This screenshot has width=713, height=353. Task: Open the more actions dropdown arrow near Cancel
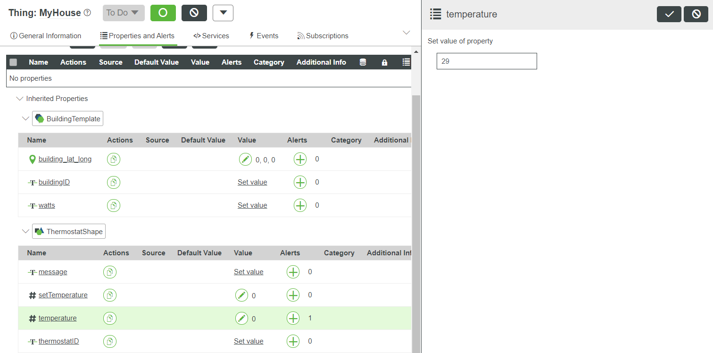coord(223,13)
